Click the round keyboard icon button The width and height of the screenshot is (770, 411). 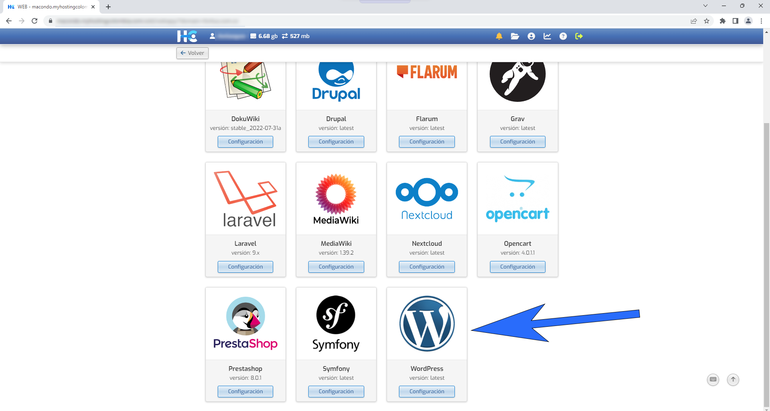[x=713, y=379]
